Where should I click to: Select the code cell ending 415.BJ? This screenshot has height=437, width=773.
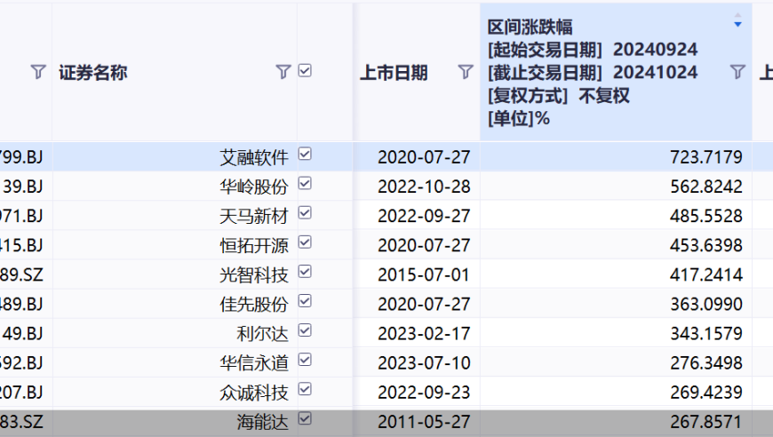pos(26,245)
